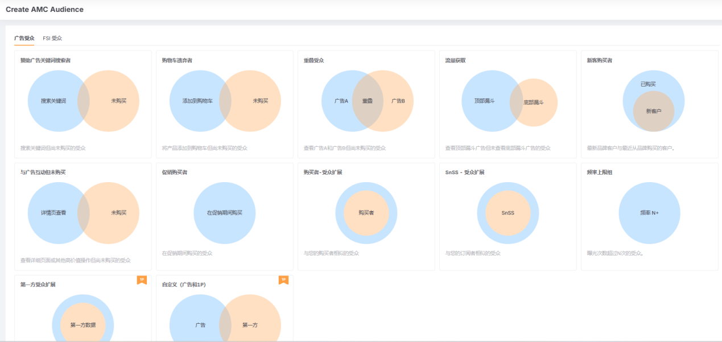Click the 1P badge on 自定义（广告和1P）card
Screen dimensions: 722x342
point(283,280)
